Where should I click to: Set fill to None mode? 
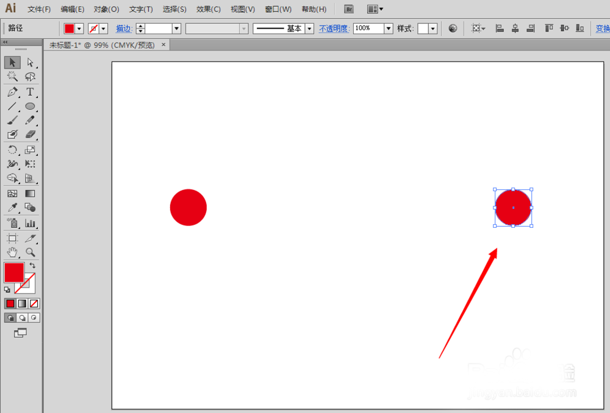point(34,303)
